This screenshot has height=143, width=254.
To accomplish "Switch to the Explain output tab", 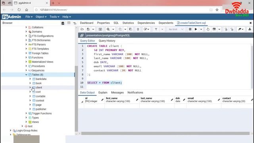I will pos(103,93).
